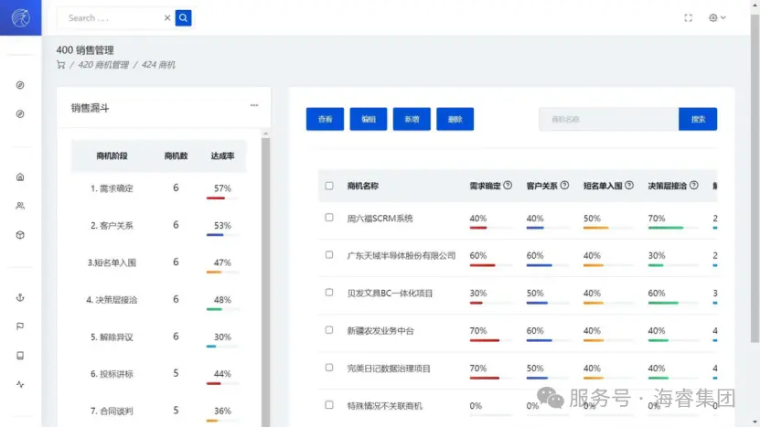Viewport: 760px width, 428px height.
Task: Open the home icon in sidebar
Action: 20,177
